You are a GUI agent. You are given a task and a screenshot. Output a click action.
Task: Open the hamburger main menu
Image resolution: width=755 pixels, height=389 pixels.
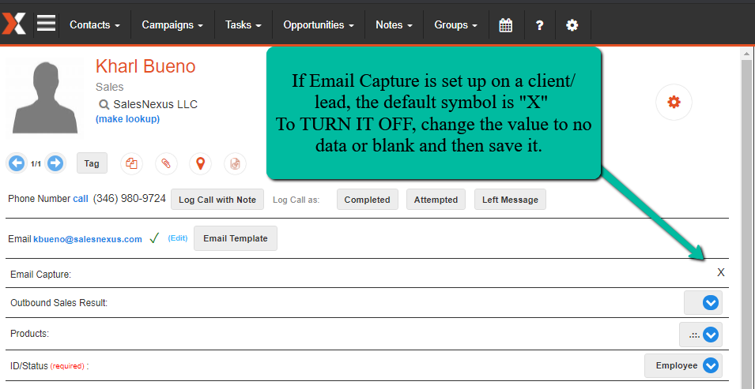point(46,24)
